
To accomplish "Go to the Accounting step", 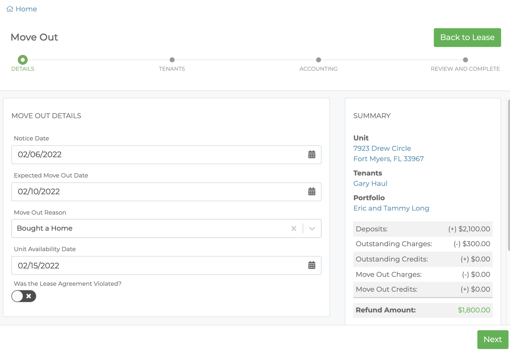I will 318,60.
